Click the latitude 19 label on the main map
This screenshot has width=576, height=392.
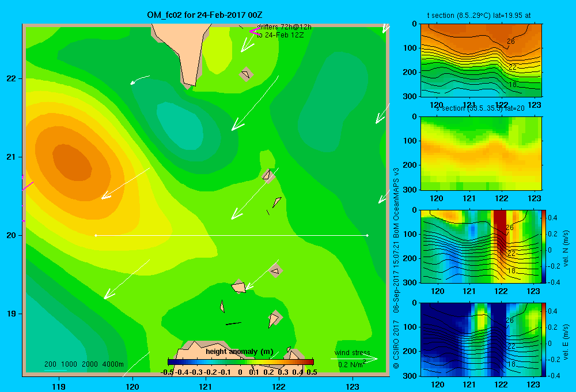point(12,314)
